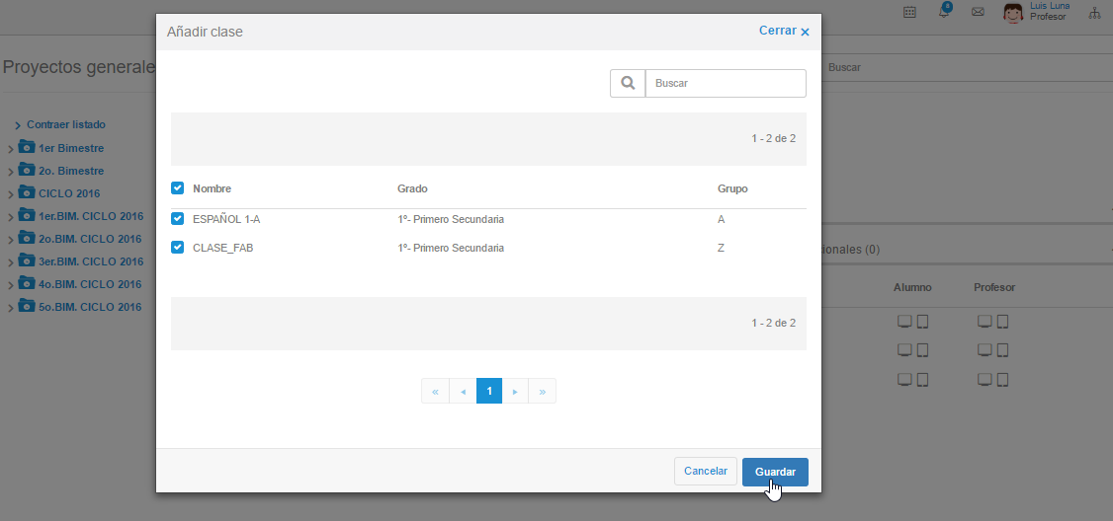This screenshot has width=1113, height=521.
Task: Collapse list with Contraer listado
Action: (x=65, y=125)
